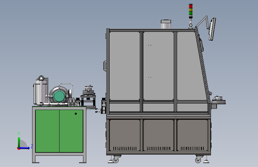Select the teal circular blower face
Viewport: 258px width, 167px height.
point(59,97)
